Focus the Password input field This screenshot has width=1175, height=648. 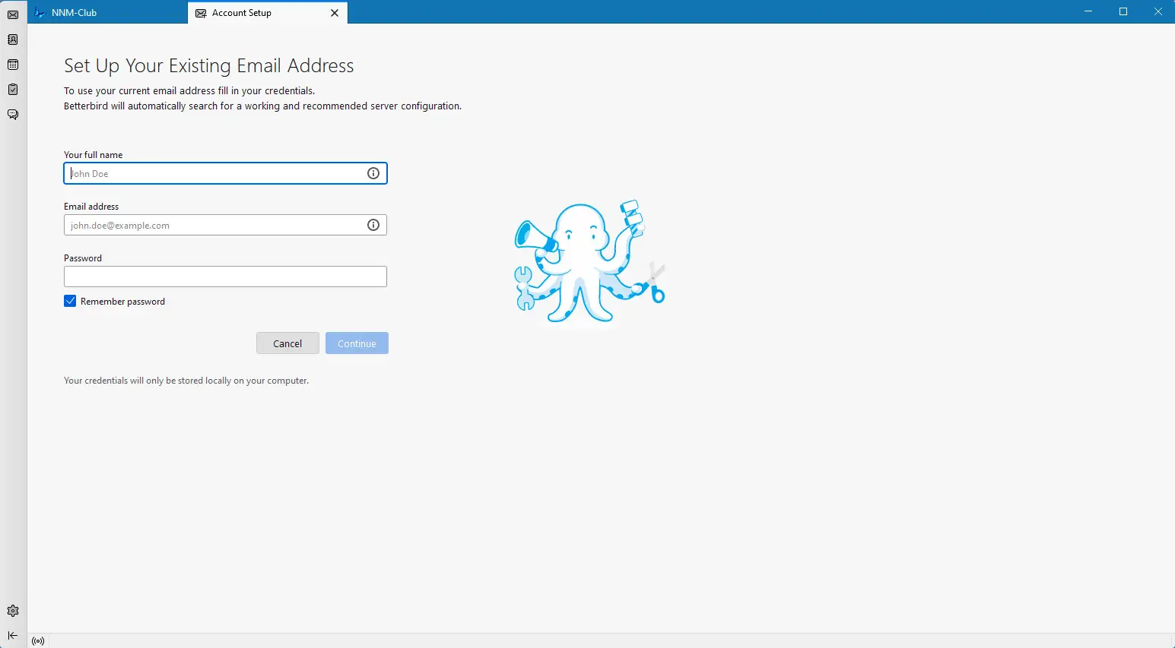[x=225, y=277]
